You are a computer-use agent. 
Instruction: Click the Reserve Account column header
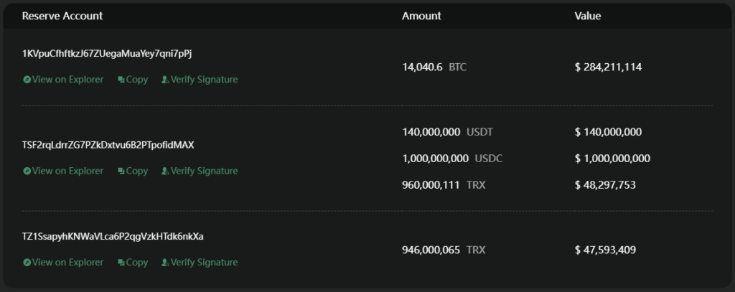62,16
